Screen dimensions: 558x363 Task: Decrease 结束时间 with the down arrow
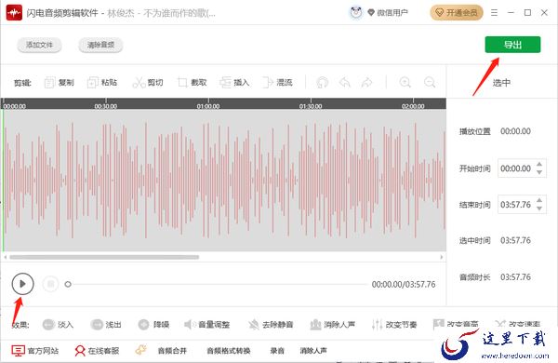[539, 208]
